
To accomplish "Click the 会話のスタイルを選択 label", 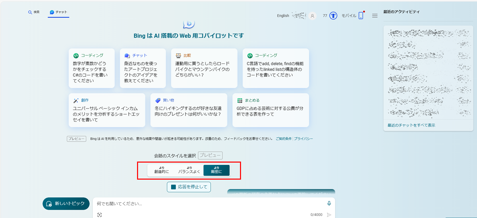I will (x=175, y=156).
